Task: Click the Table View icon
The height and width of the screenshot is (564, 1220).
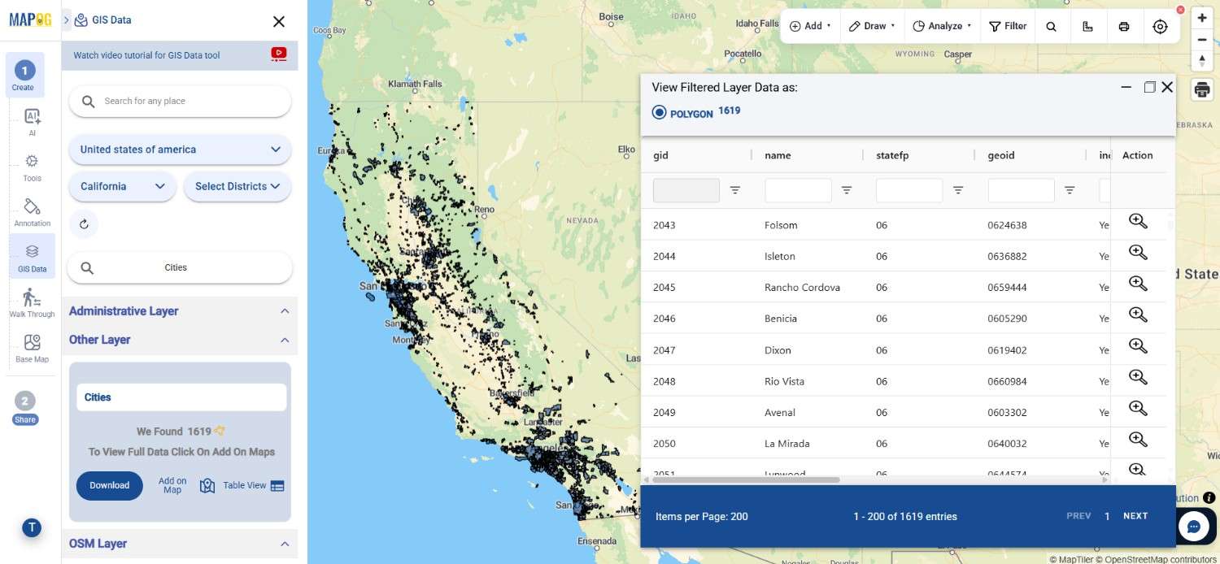Action: pyautogui.click(x=277, y=486)
